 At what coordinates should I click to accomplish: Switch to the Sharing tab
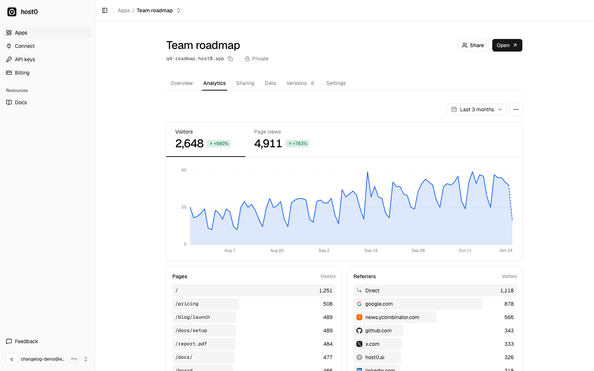click(245, 83)
